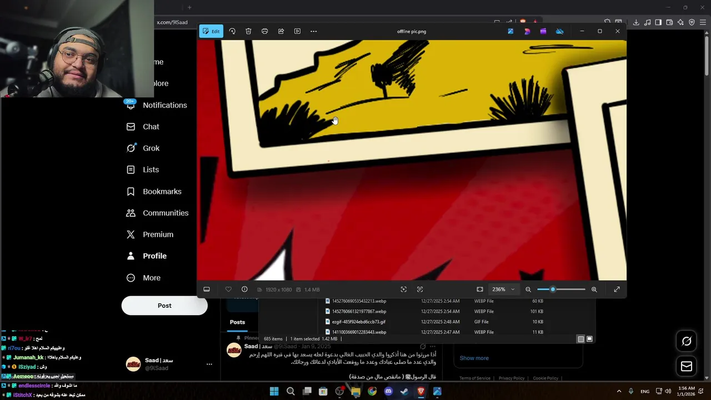This screenshot has height=400, width=711.
Task: Switch Explorer to details view
Action: click(x=580, y=339)
